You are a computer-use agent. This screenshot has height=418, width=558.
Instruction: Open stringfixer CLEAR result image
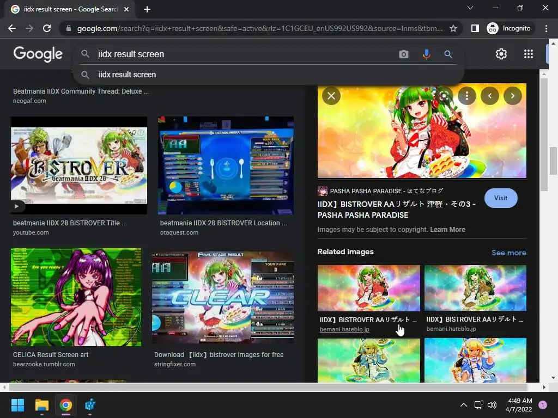223,297
